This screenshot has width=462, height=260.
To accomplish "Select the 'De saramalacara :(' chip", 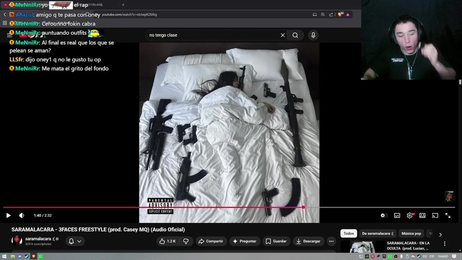I will click(378, 234).
